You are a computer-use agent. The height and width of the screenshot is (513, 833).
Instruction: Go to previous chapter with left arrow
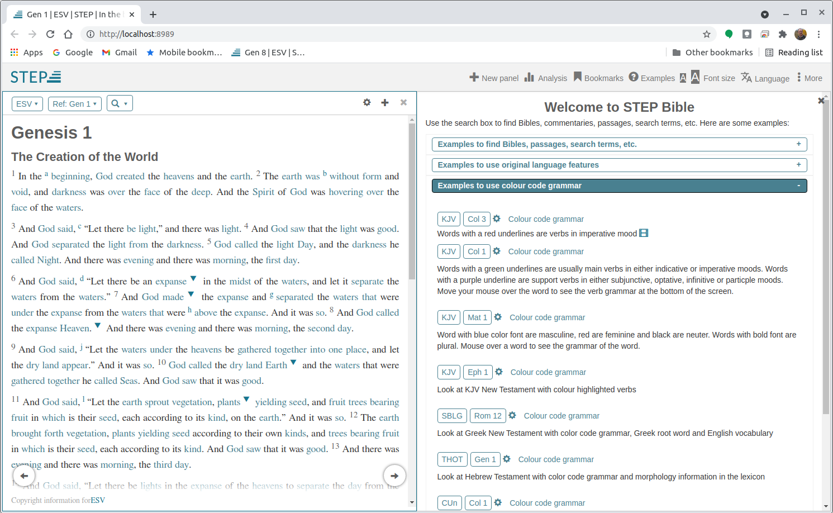[24, 476]
